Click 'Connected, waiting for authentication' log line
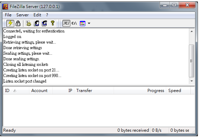 pos(34,31)
